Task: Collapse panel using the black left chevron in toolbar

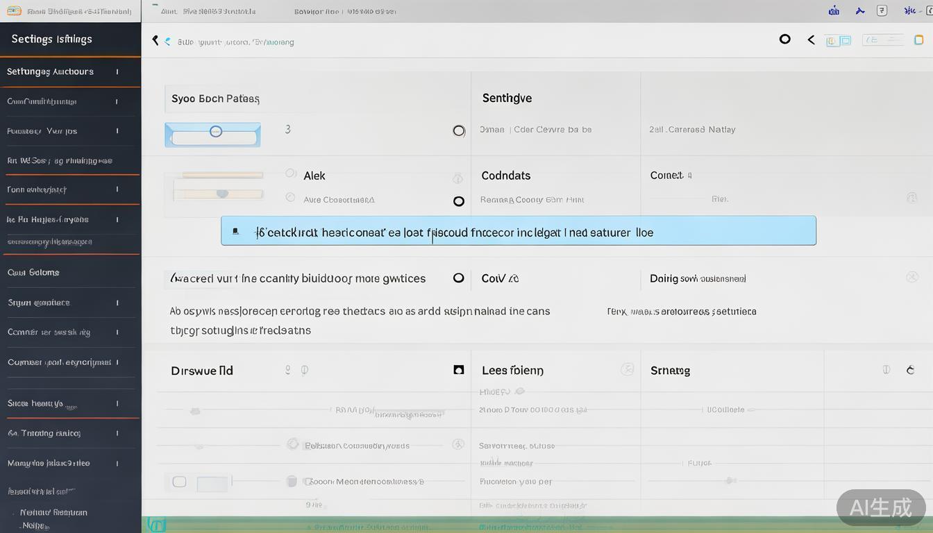Action: pos(811,40)
